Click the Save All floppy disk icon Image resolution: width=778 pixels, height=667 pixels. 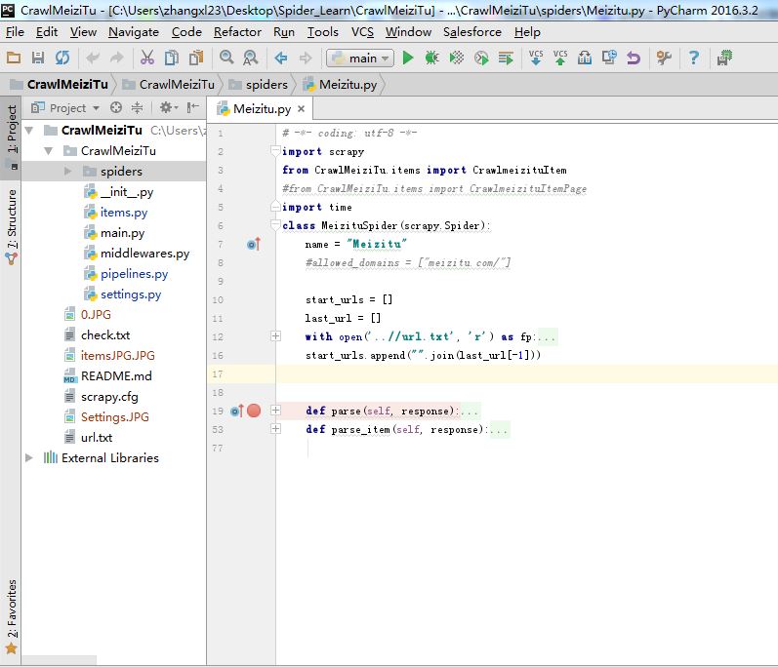(38, 59)
